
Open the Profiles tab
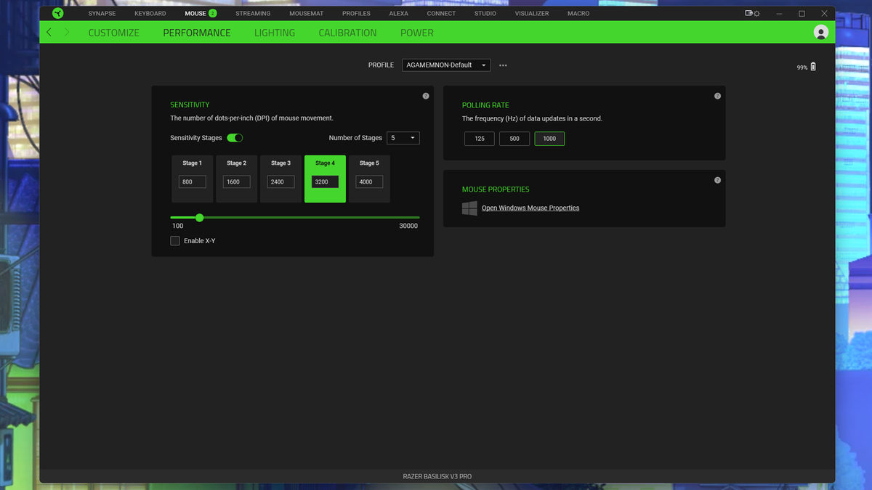click(356, 13)
